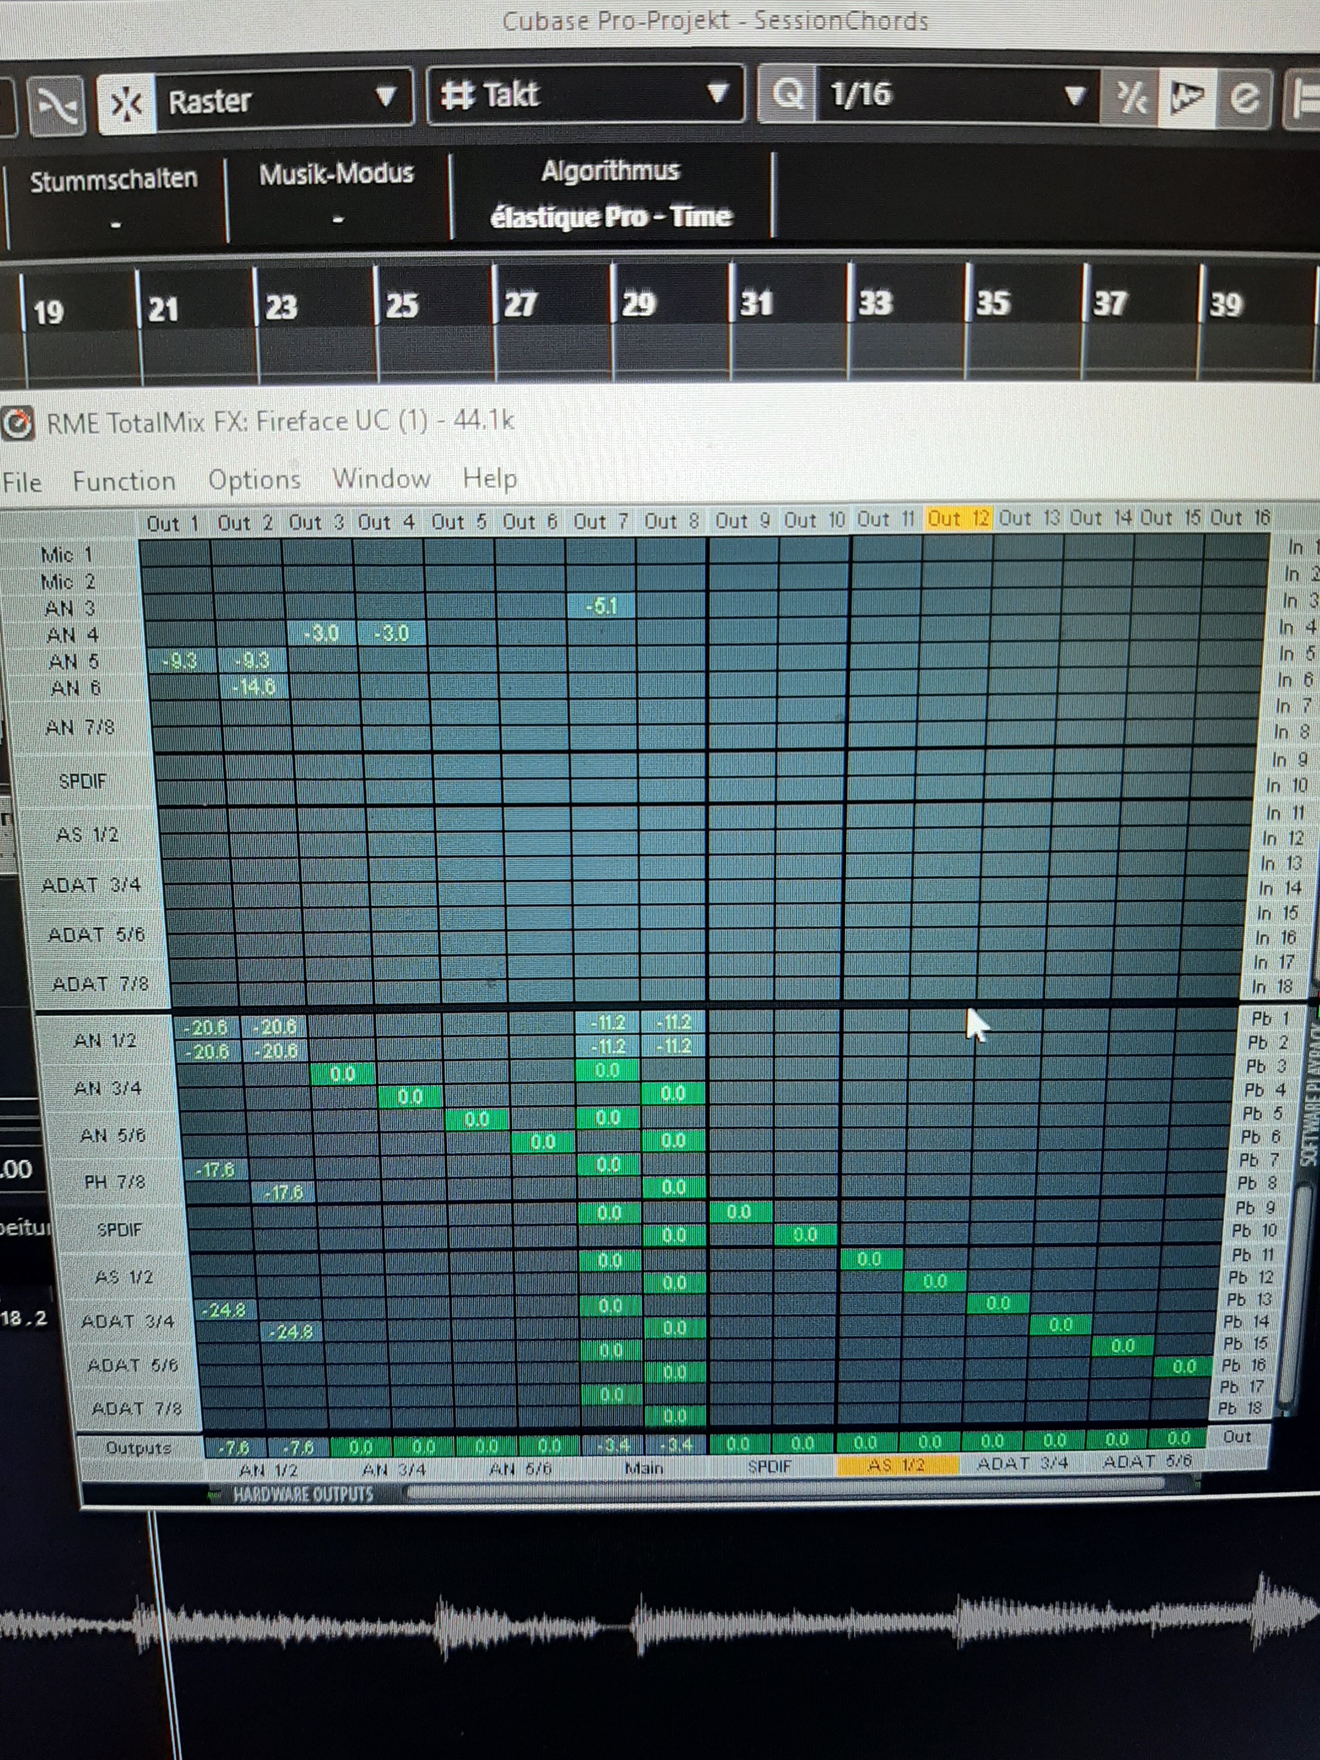Select the highlighted AS 1/2 output label at bottom
The image size is (1320, 1760).
897,1465
